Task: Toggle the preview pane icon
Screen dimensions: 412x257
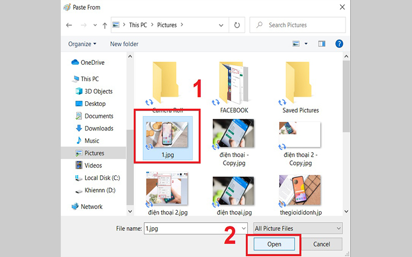Action: tap(322, 44)
